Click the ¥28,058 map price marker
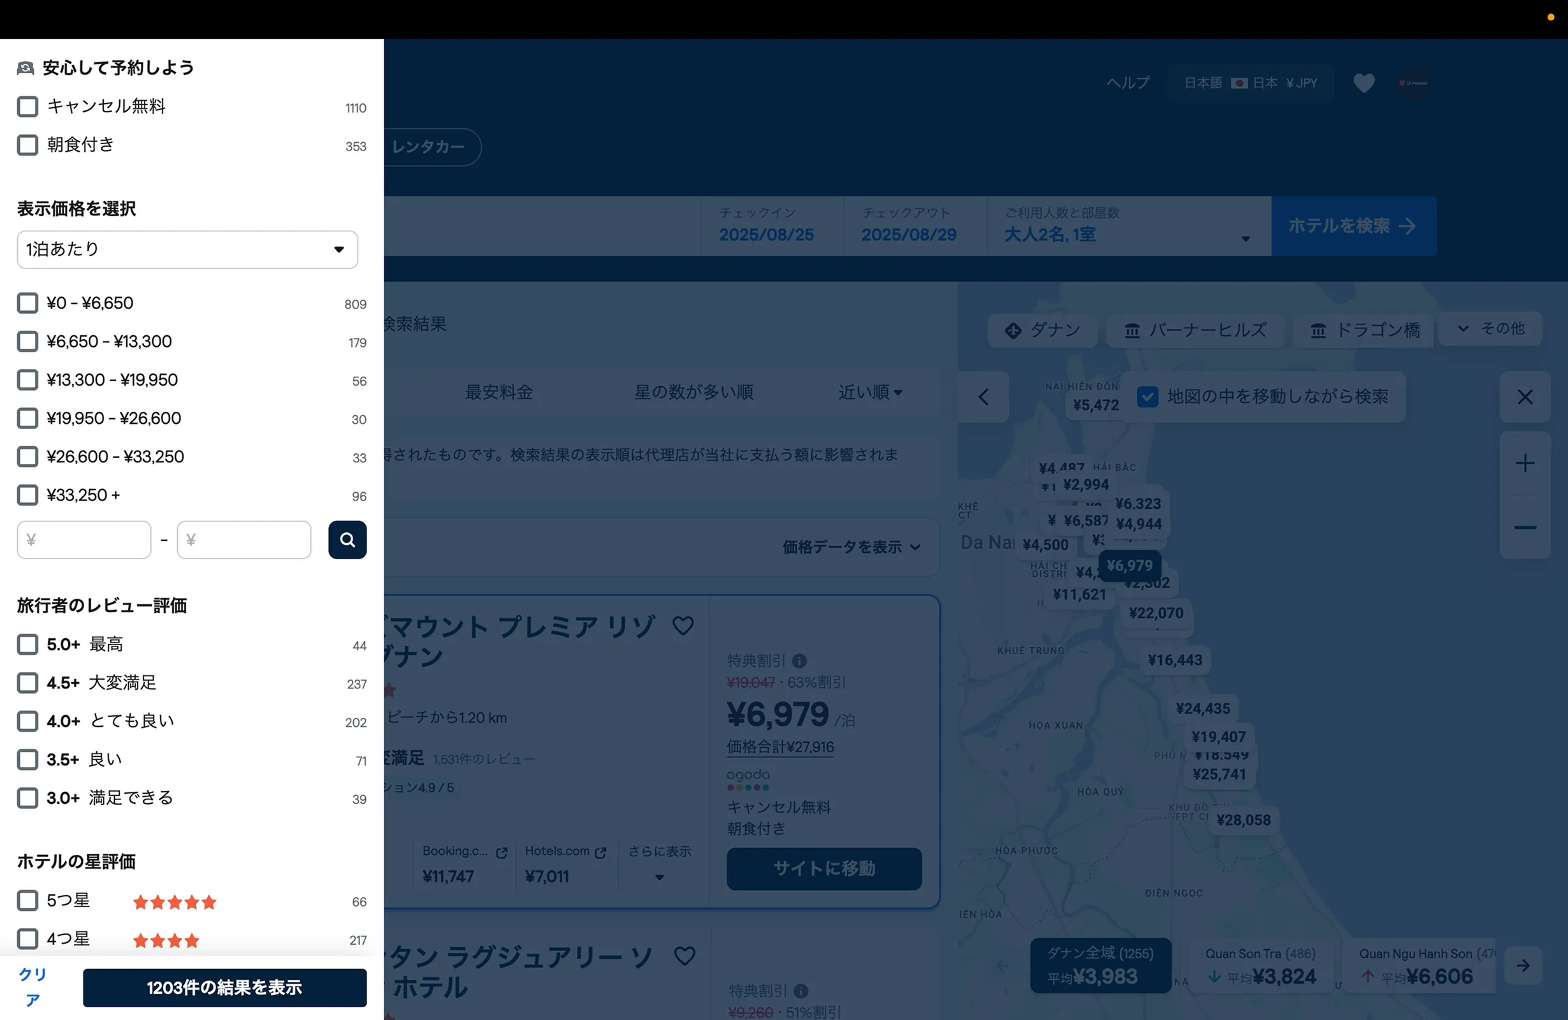The width and height of the screenshot is (1568, 1020). point(1243,820)
